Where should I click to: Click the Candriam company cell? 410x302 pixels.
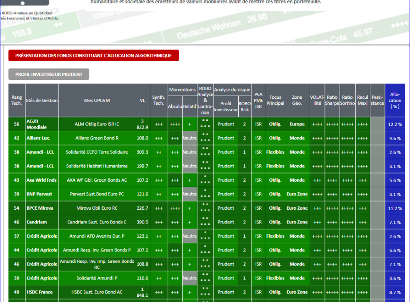(42, 222)
